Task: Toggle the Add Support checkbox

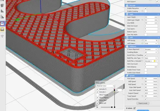Action: [157, 2]
